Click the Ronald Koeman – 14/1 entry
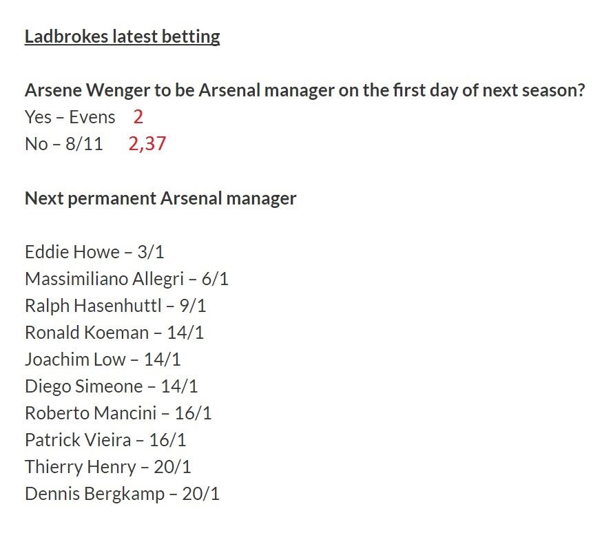Image resolution: width=602 pixels, height=533 pixels. click(x=114, y=333)
